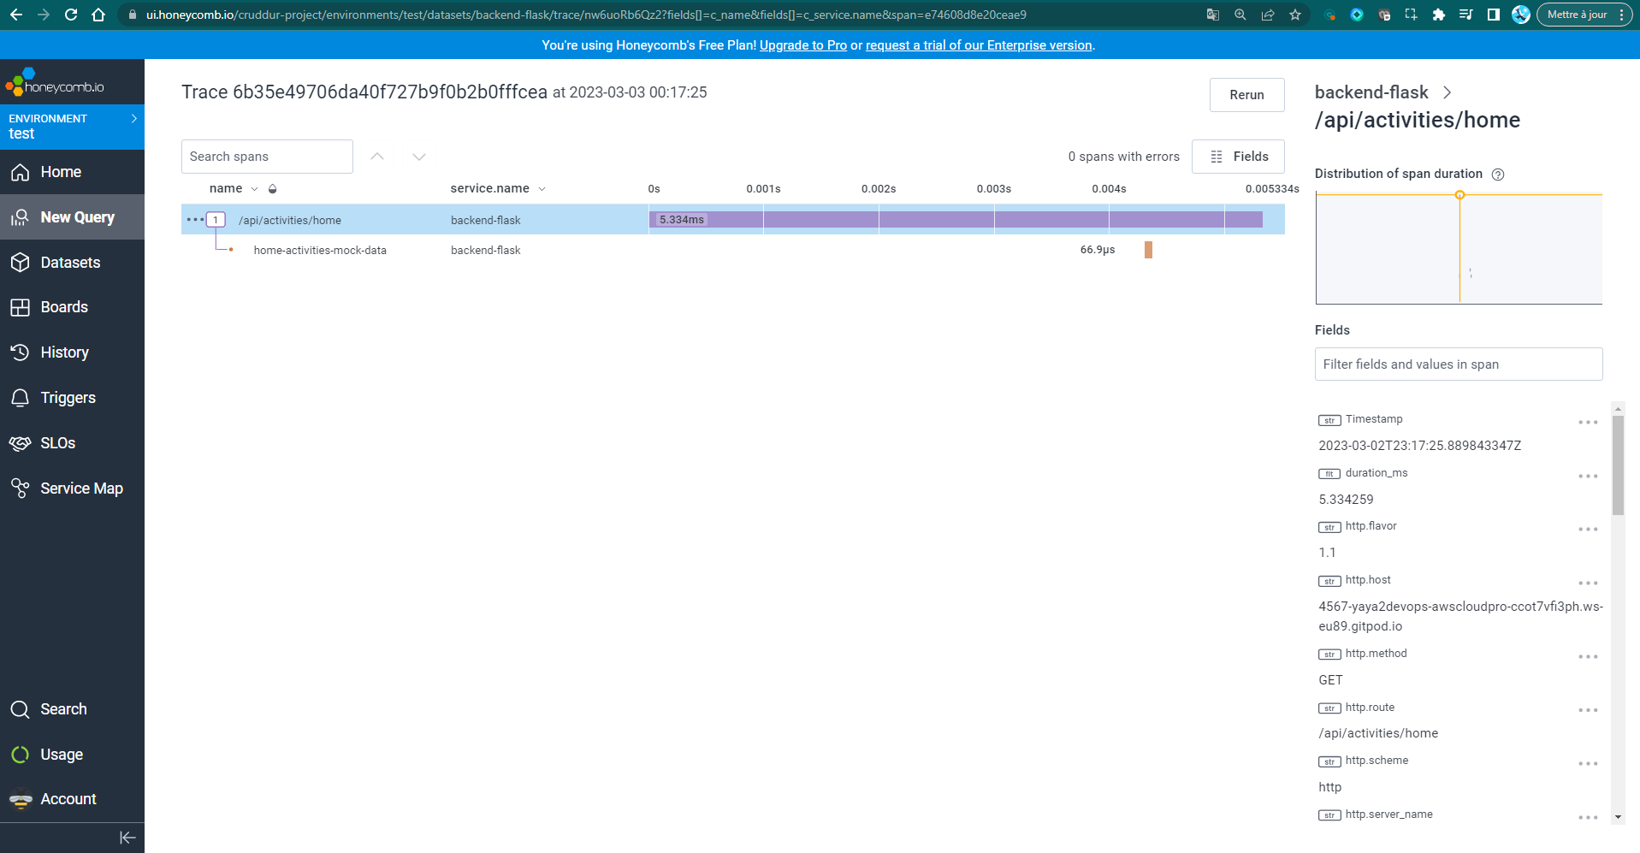Click the Service Map icon
Image resolution: width=1640 pixels, height=853 pixels.
pyautogui.click(x=21, y=488)
